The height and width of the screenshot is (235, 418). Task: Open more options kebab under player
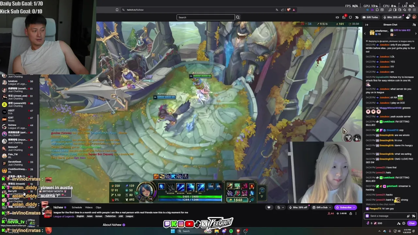click(x=356, y=213)
